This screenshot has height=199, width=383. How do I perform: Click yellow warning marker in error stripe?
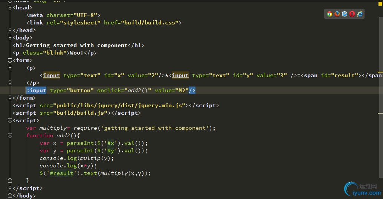pos(380,72)
